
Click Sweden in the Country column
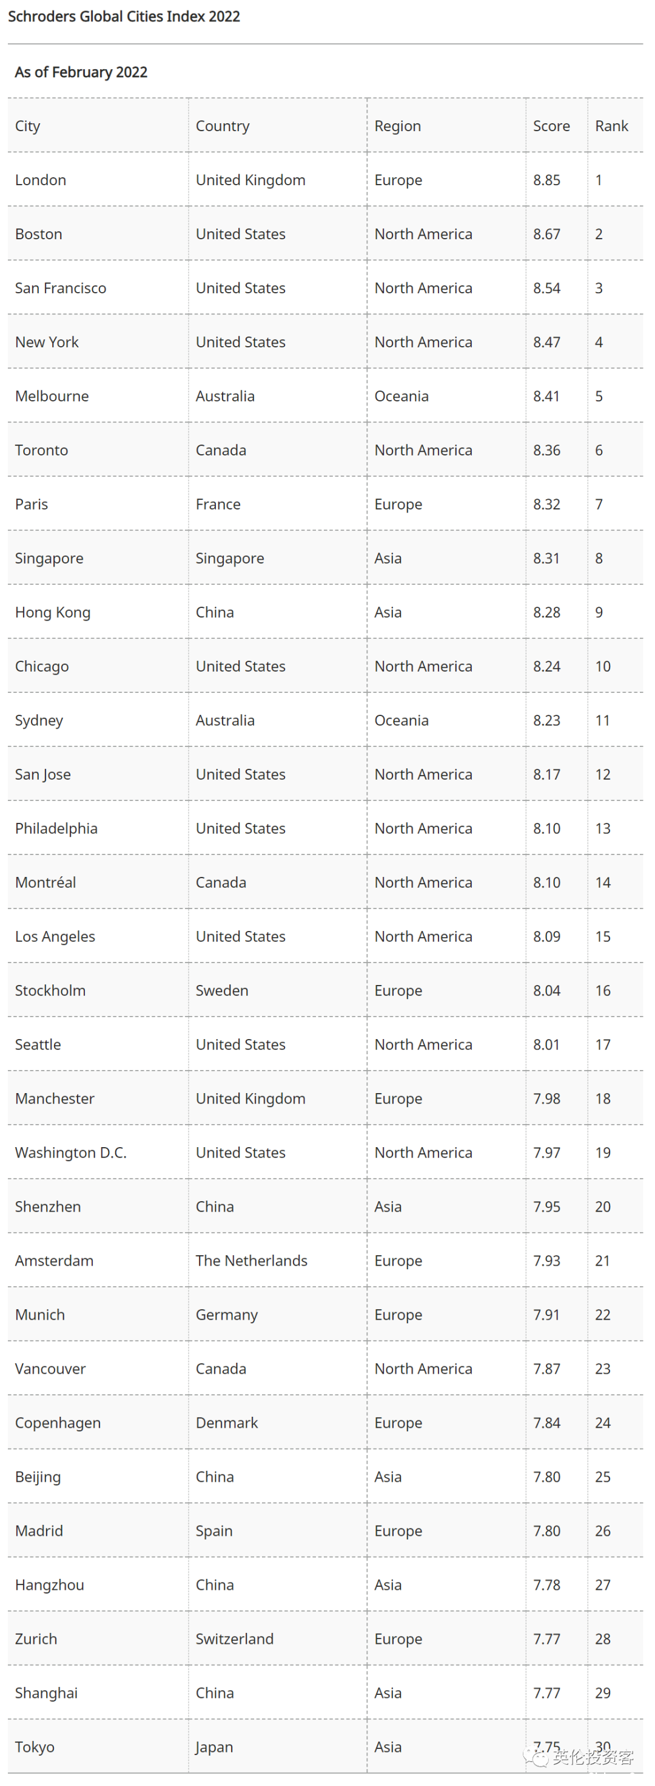pyautogui.click(x=222, y=990)
